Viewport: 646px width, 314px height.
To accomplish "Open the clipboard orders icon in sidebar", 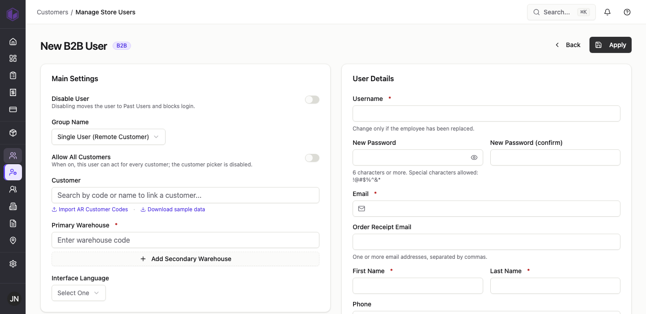I will pyautogui.click(x=13, y=75).
